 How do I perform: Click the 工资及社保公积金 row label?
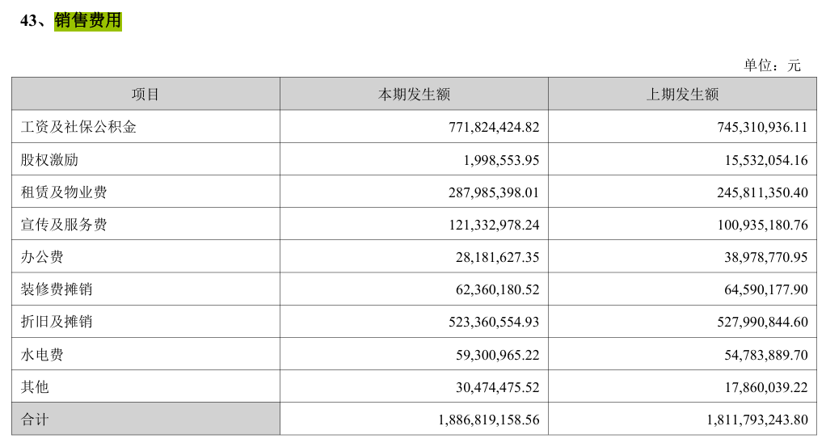78,127
